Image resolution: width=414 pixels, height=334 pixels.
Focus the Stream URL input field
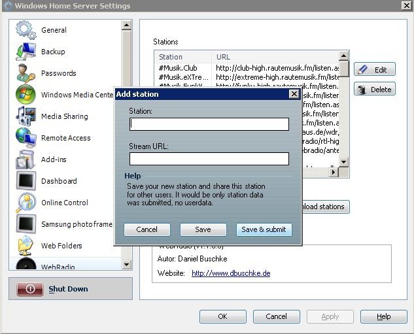[x=209, y=159]
